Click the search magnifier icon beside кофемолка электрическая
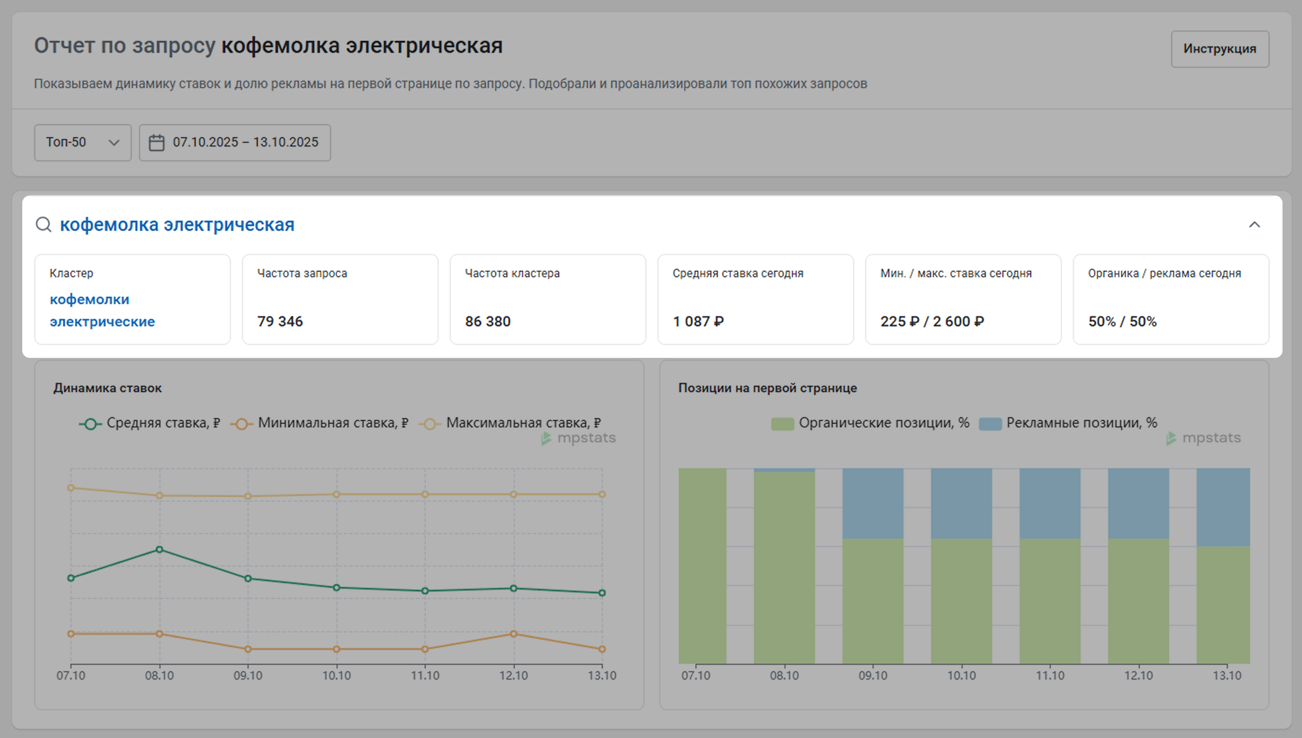Image resolution: width=1302 pixels, height=738 pixels. pos(44,224)
